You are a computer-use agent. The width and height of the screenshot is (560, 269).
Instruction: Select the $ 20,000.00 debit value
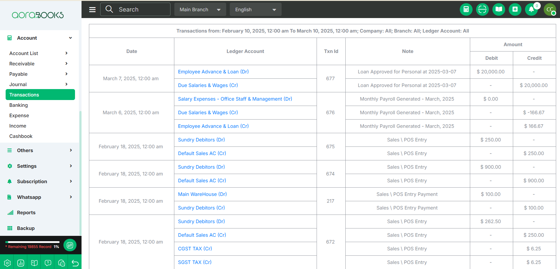[490, 72]
